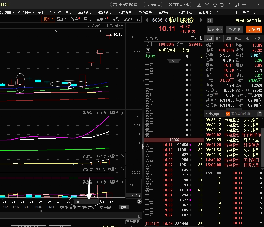The height and width of the screenshot is (227, 264).
Task: Open the 显示 dropdown
Action: (x=102, y=19)
